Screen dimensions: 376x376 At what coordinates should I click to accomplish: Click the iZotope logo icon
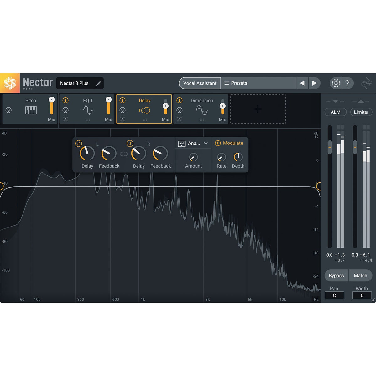point(366,83)
